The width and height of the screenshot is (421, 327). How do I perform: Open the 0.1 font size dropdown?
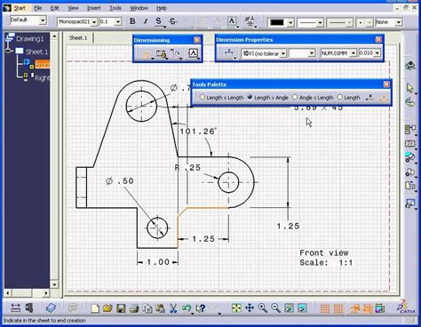click(118, 22)
